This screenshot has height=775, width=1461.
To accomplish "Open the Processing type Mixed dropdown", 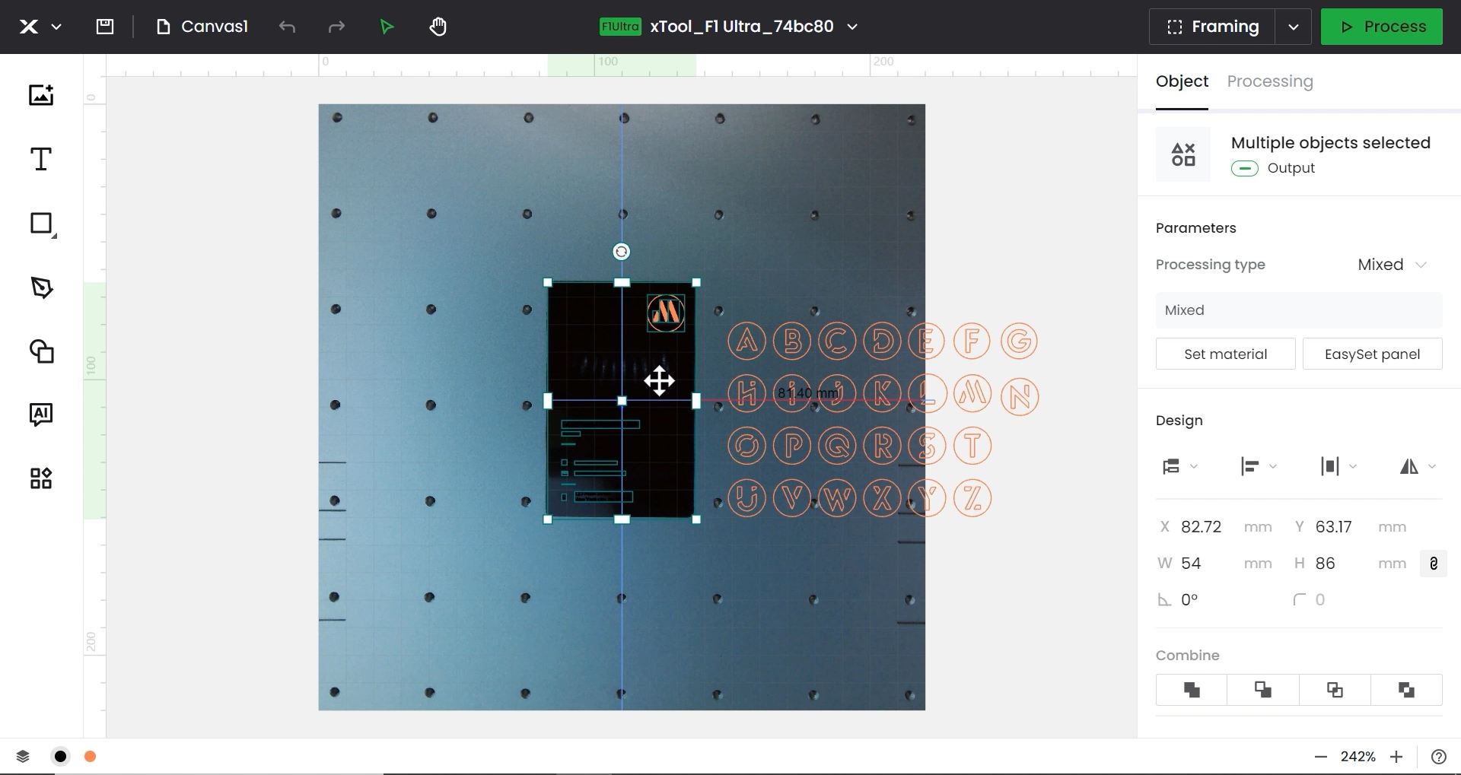I will (1392, 265).
